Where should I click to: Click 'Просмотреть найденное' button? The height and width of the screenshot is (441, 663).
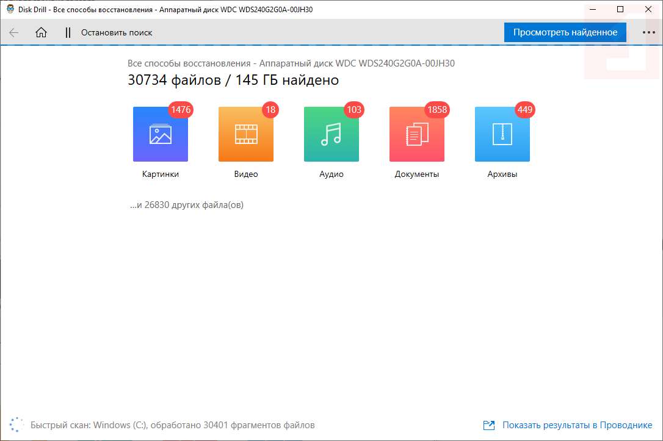[565, 32]
